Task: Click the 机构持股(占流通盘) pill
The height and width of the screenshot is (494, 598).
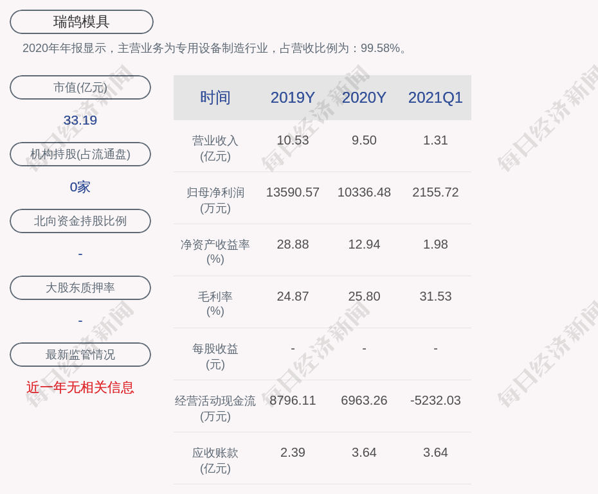Action: (80, 154)
